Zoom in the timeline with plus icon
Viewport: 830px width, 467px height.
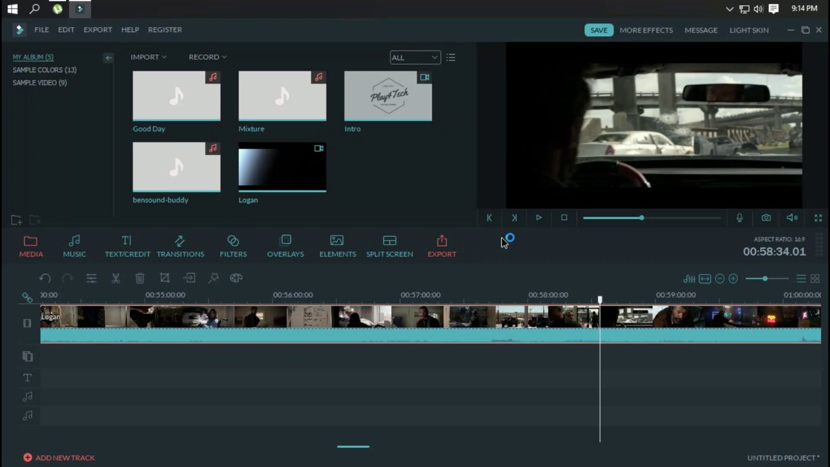tap(733, 279)
